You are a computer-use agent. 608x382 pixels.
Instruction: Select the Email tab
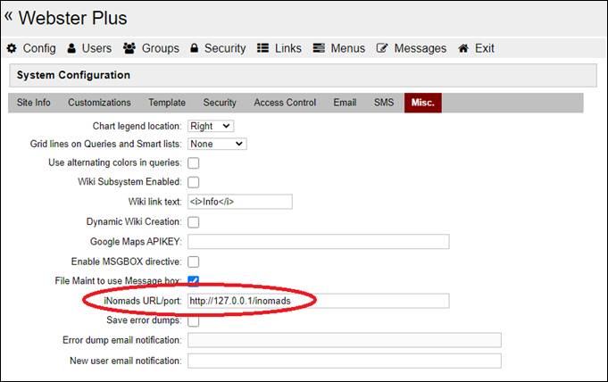tap(345, 103)
